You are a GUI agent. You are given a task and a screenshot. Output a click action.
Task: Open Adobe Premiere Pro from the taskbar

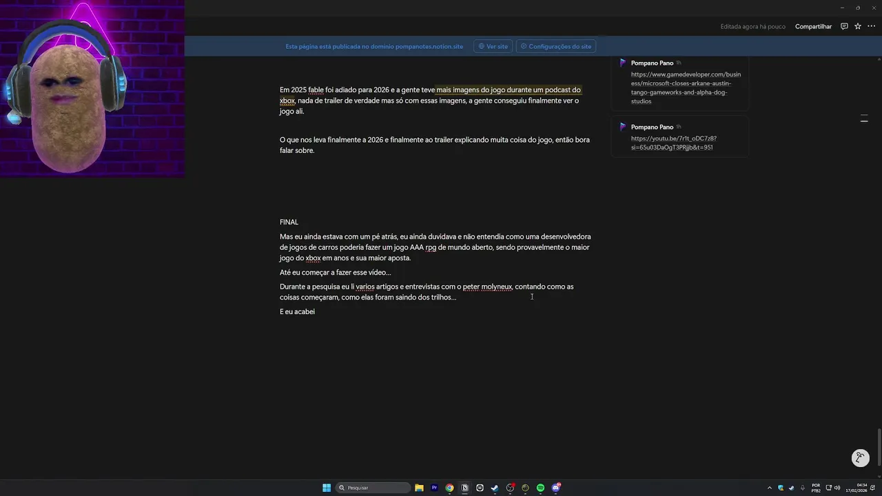tap(434, 488)
